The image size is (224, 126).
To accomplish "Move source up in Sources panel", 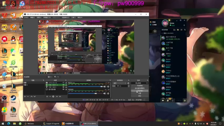I will tap(57, 97).
